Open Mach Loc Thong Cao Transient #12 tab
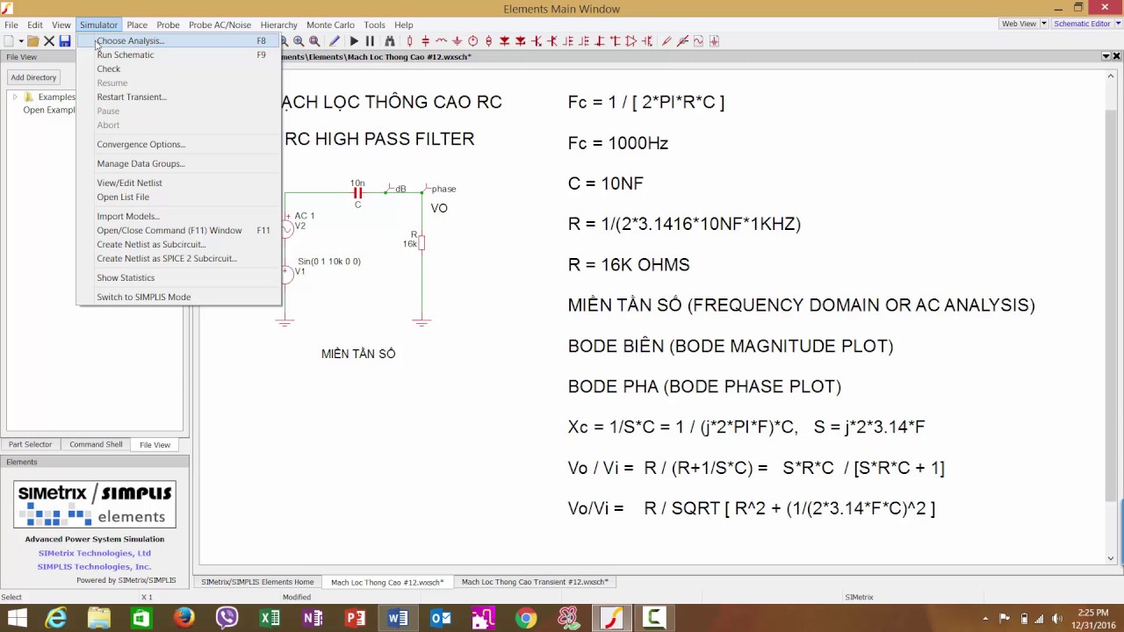Image resolution: width=1124 pixels, height=632 pixels. [x=535, y=582]
